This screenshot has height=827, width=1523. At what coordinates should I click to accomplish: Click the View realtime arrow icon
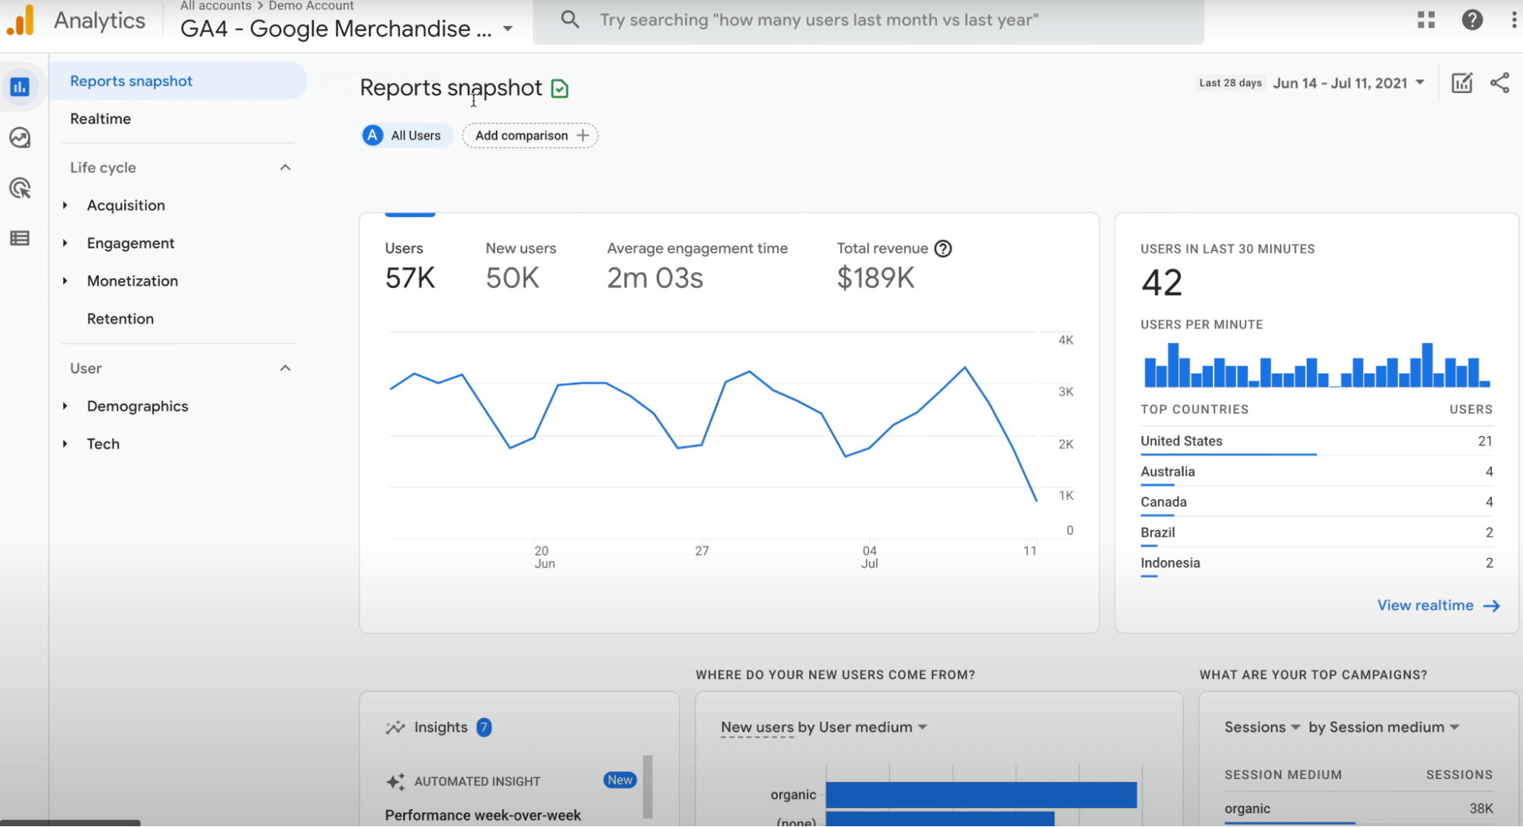click(x=1491, y=606)
